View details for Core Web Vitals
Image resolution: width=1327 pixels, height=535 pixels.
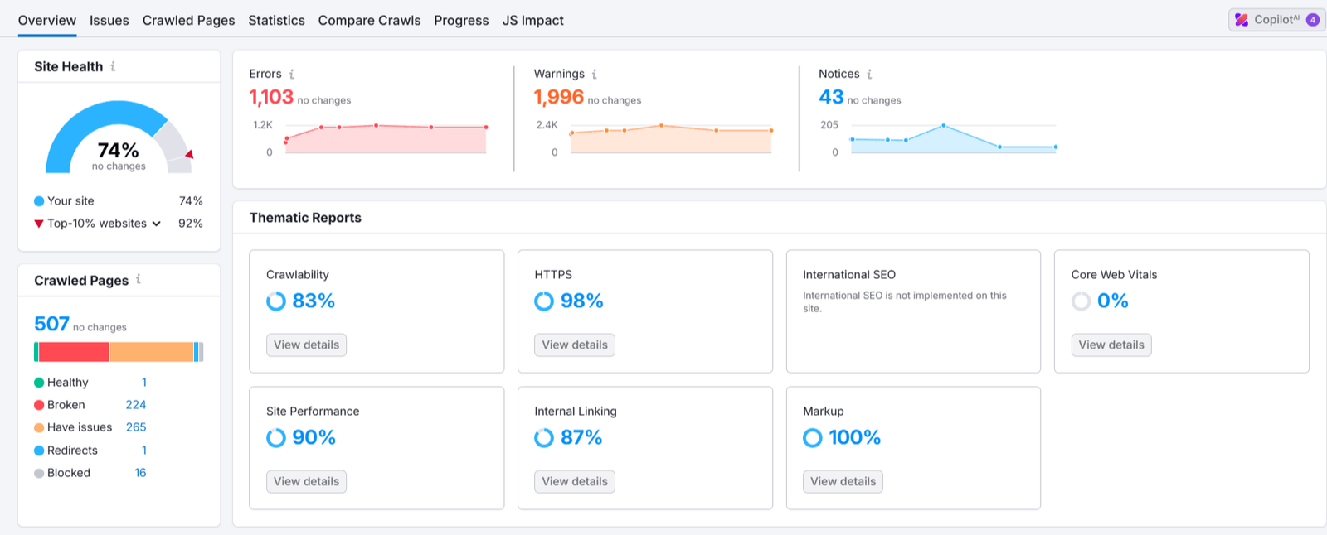1111,345
